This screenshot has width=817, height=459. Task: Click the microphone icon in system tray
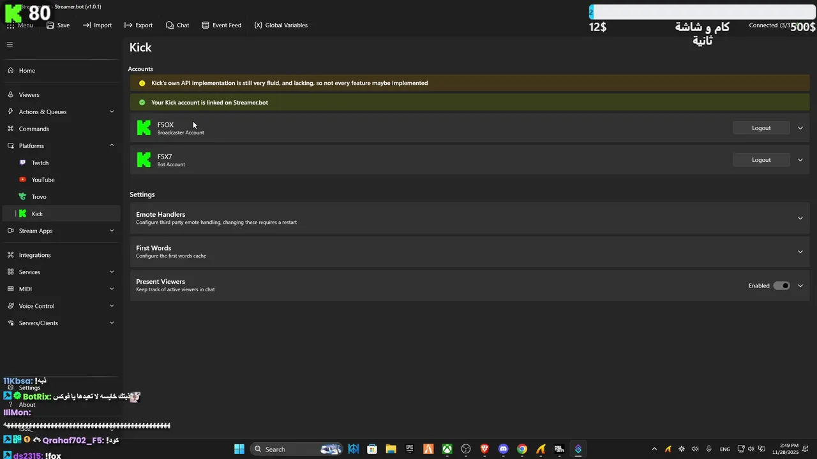click(708, 449)
